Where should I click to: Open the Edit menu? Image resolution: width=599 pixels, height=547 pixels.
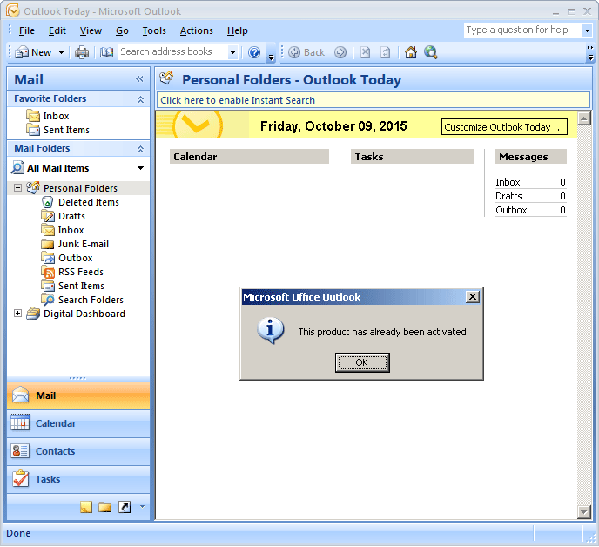pyautogui.click(x=57, y=30)
